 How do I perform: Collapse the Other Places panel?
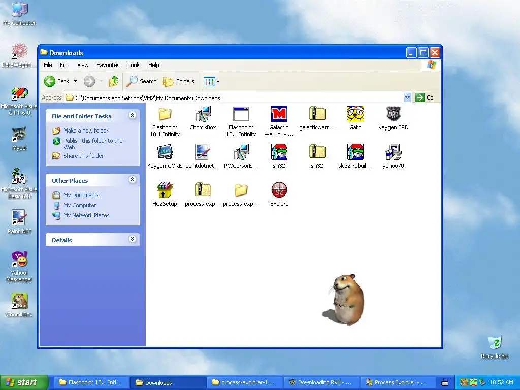click(x=133, y=180)
